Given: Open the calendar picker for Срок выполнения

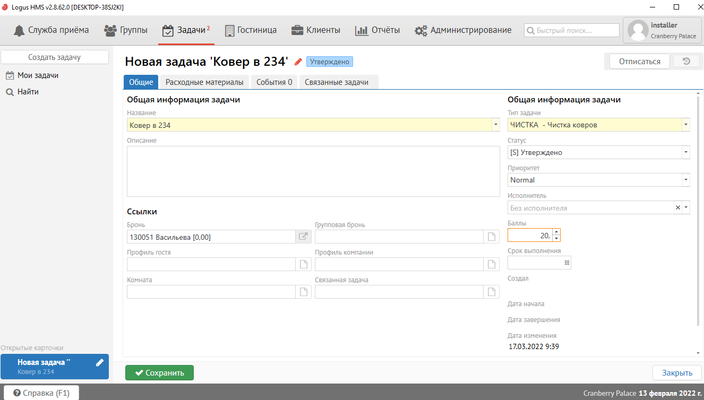Looking at the screenshot, I should [x=566, y=263].
